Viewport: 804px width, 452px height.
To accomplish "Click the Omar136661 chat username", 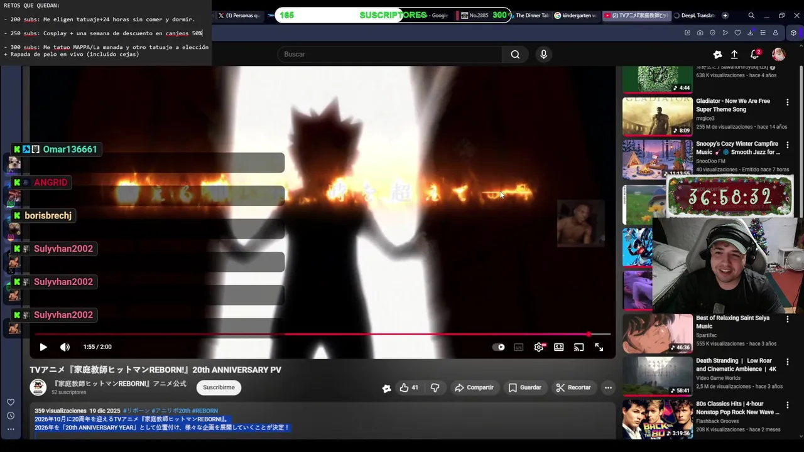I will click(x=70, y=149).
